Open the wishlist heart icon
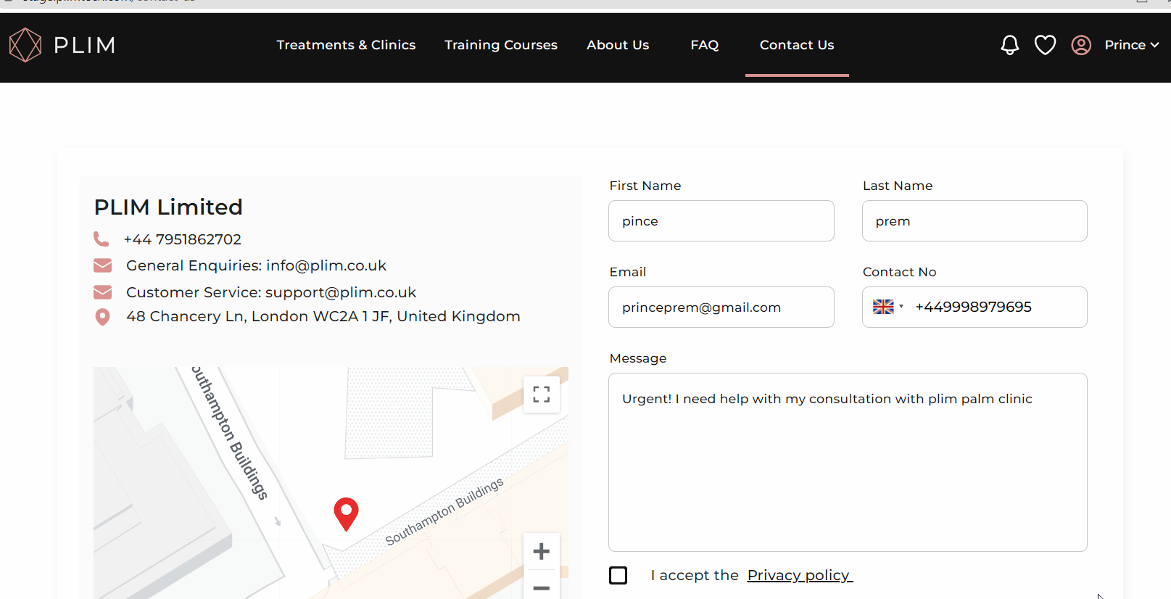The width and height of the screenshot is (1171, 599). click(x=1045, y=45)
